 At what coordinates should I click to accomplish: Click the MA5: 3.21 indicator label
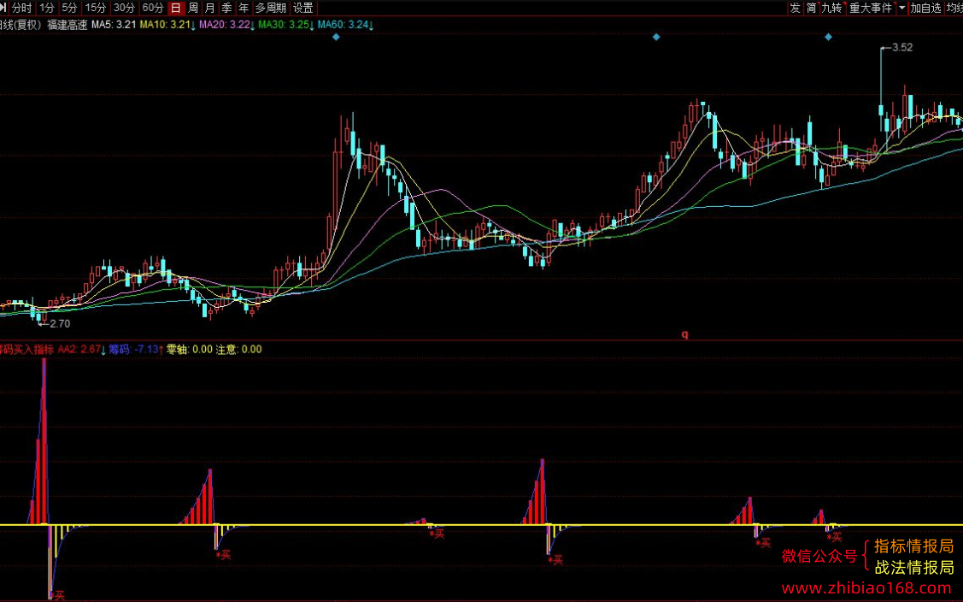pyautogui.click(x=114, y=25)
